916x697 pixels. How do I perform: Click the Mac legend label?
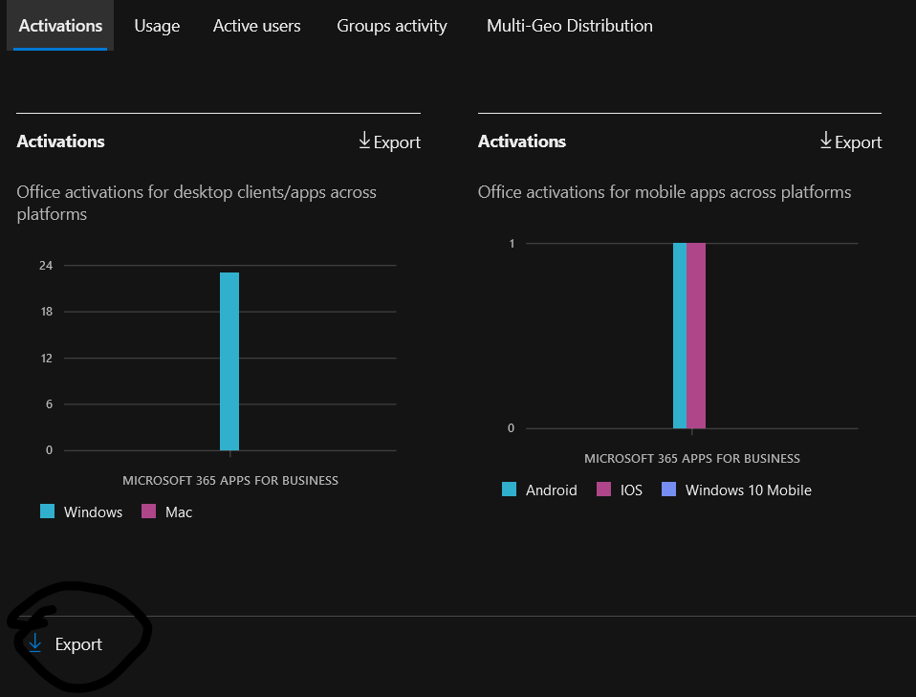tap(179, 512)
